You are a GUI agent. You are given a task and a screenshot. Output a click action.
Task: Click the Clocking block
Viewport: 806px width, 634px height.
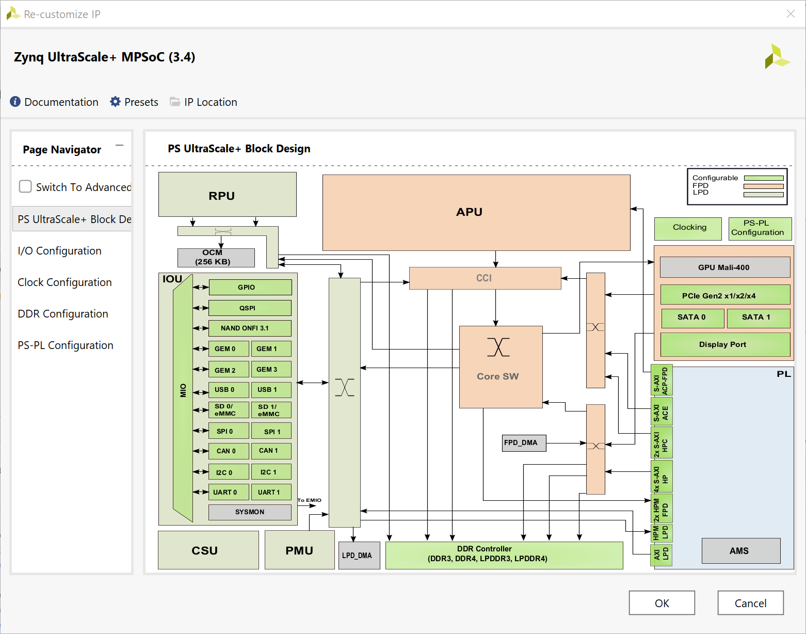point(688,228)
